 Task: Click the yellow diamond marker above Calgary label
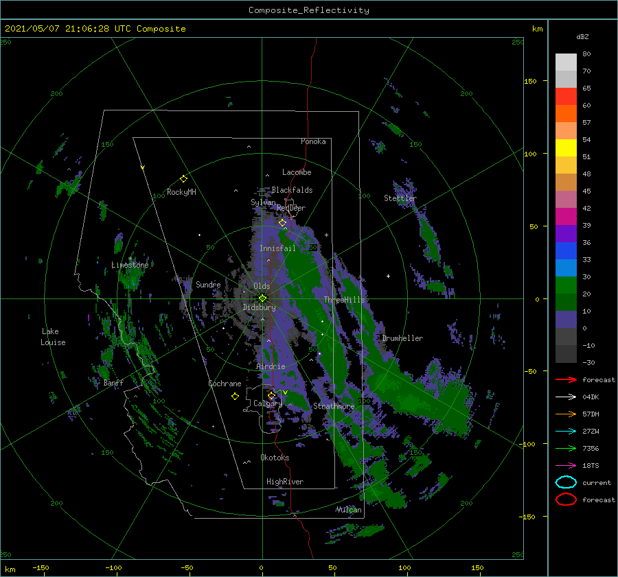pos(271,395)
